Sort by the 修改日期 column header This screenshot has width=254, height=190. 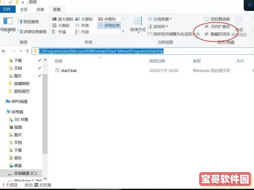pos(157,61)
